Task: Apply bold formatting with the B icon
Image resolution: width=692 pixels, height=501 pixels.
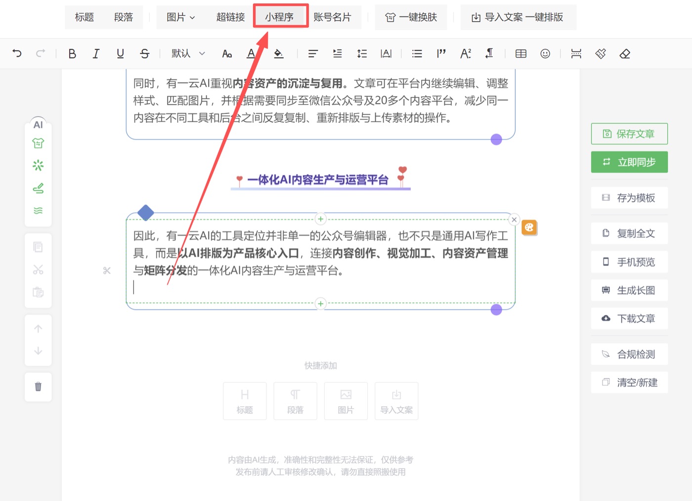Action: pyautogui.click(x=72, y=53)
